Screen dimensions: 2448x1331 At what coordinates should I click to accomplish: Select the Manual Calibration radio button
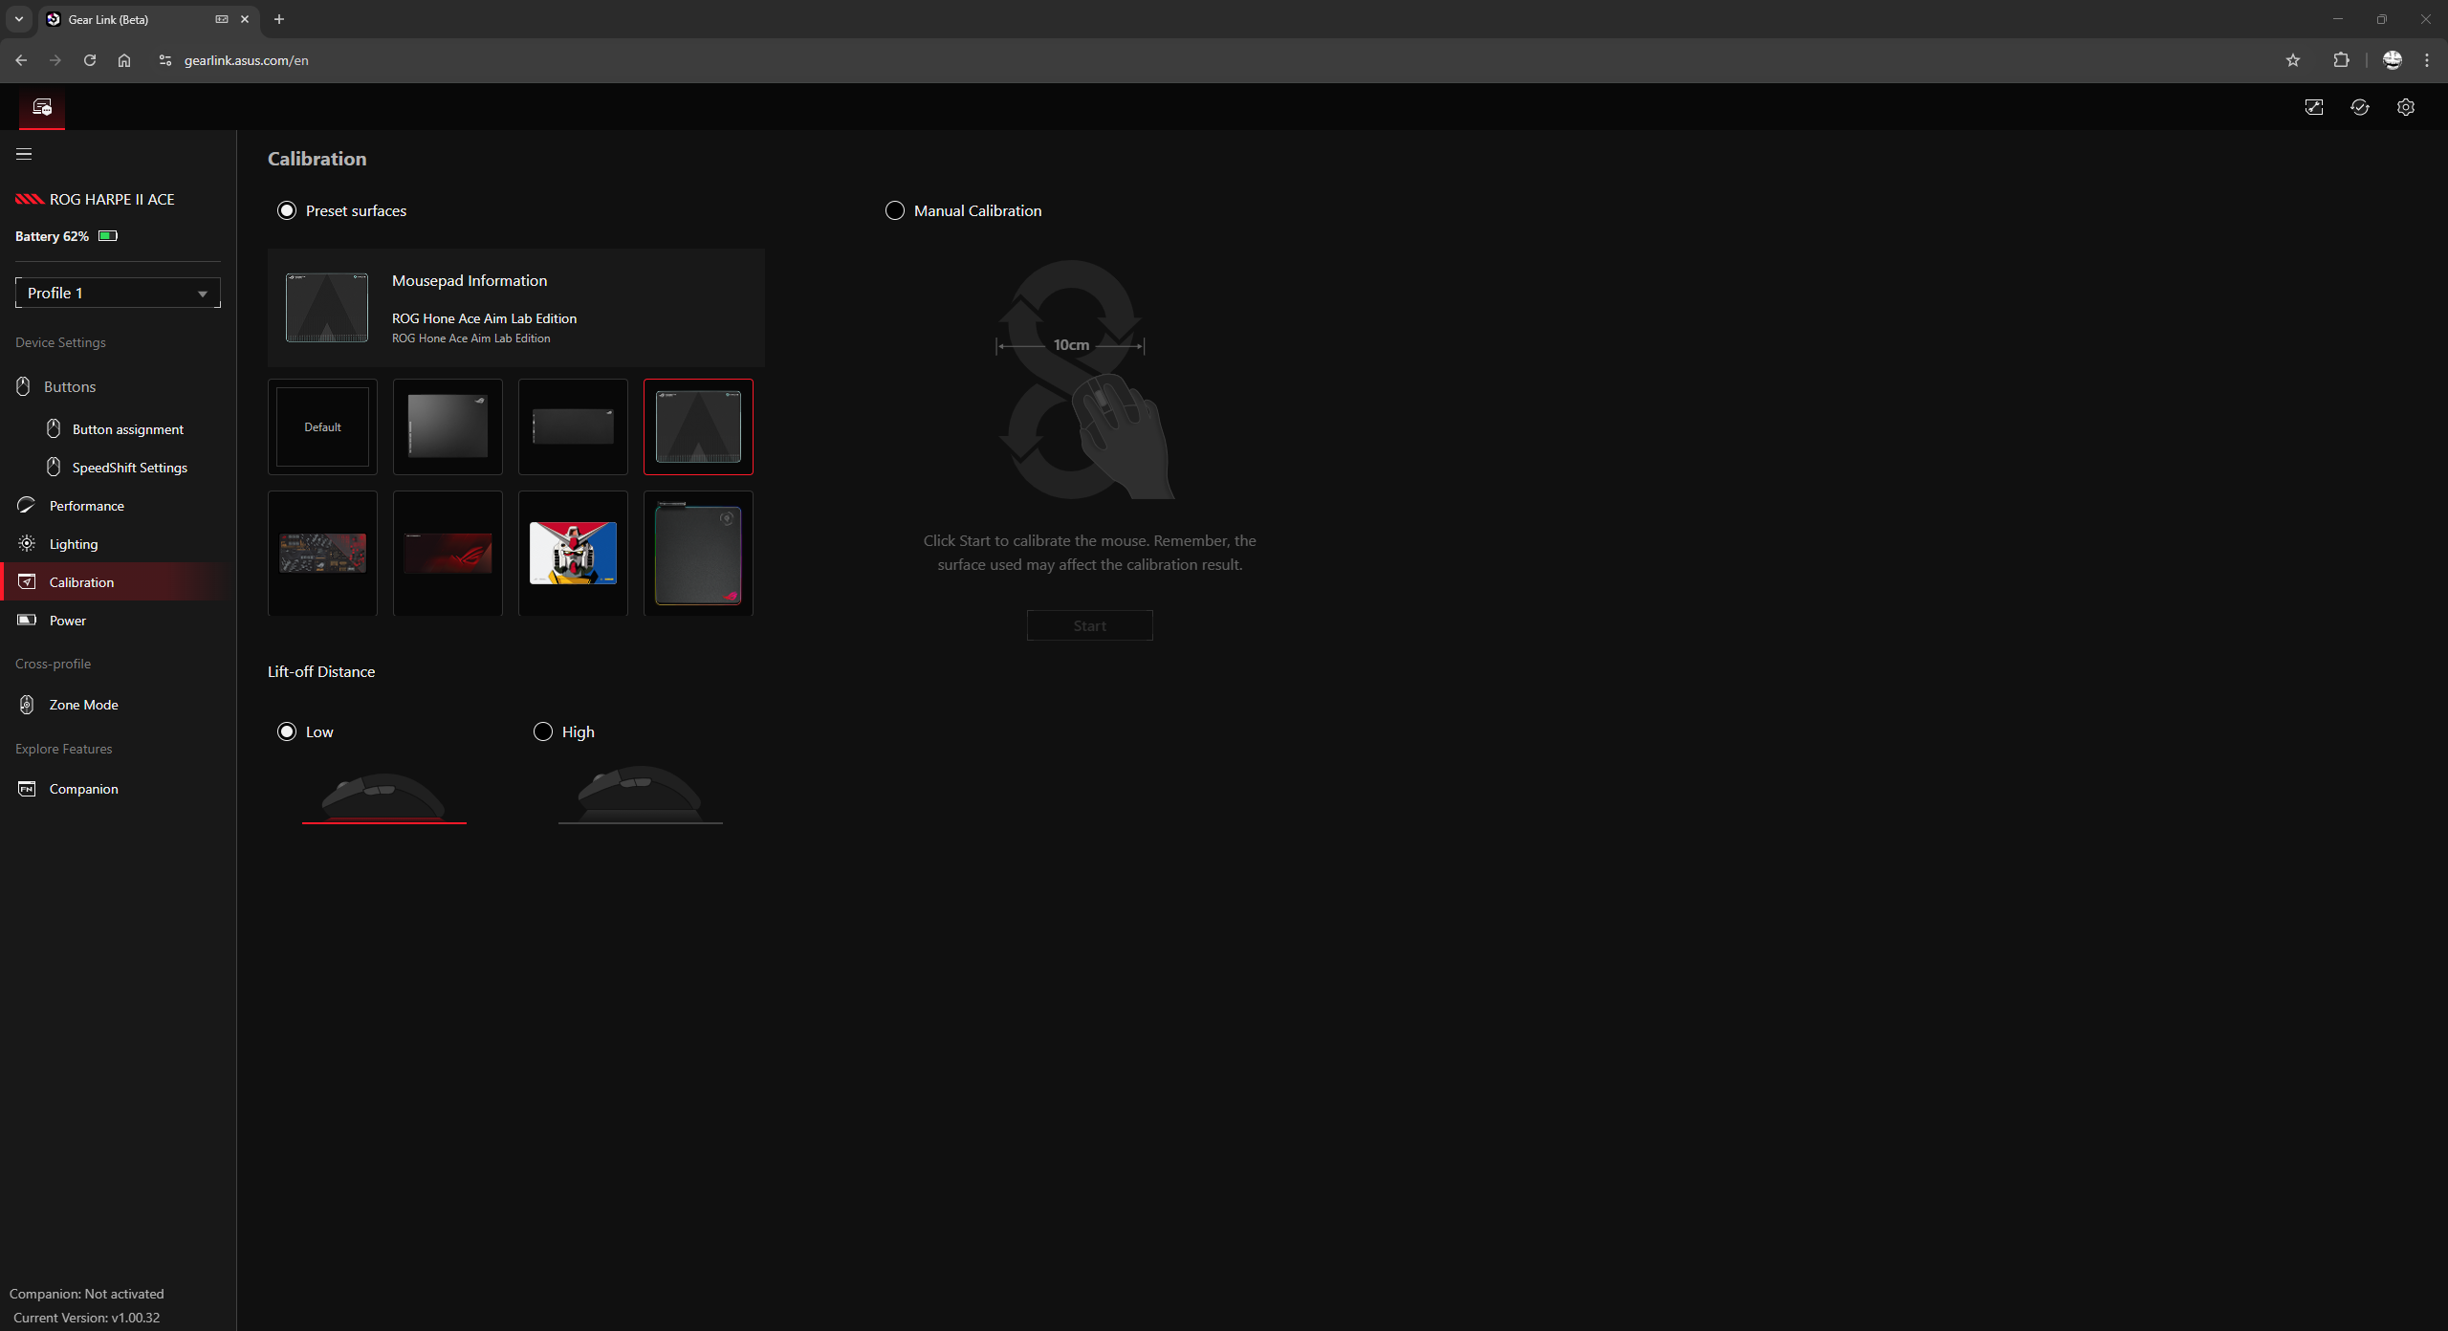pos(894,210)
